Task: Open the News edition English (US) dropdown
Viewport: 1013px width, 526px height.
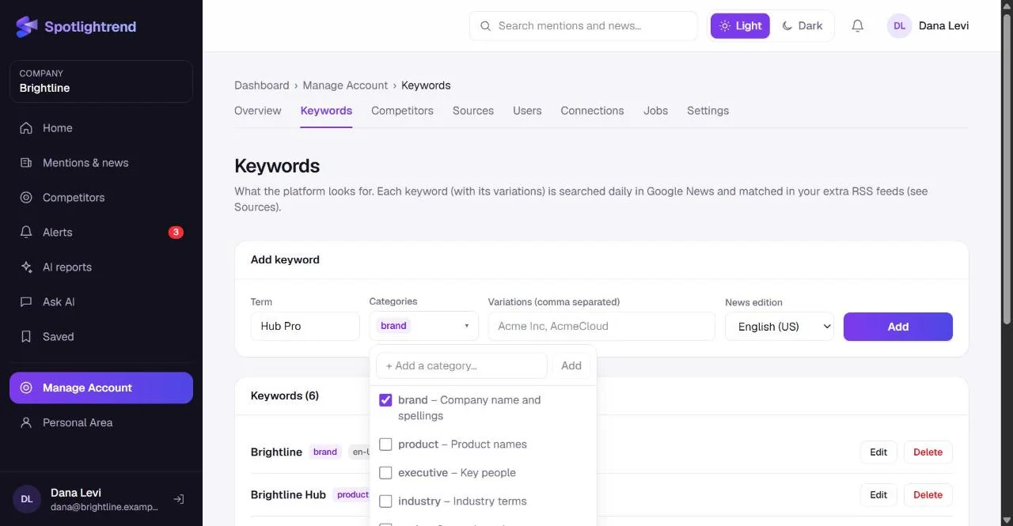Action: [x=780, y=326]
